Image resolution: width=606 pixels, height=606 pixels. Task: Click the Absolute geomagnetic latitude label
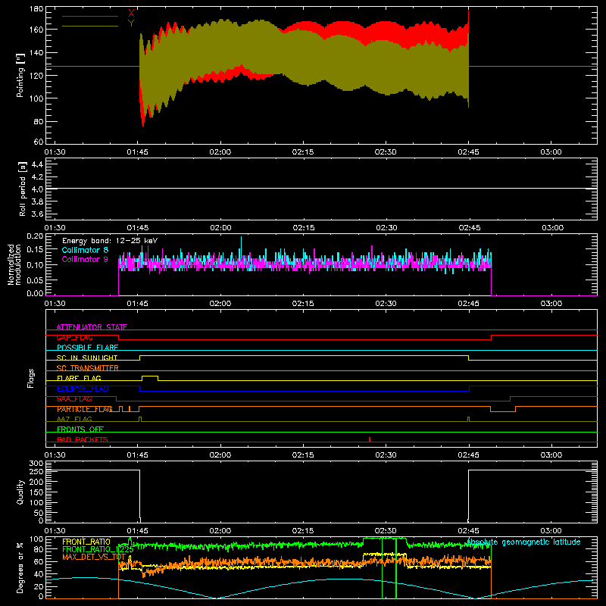tap(523, 542)
